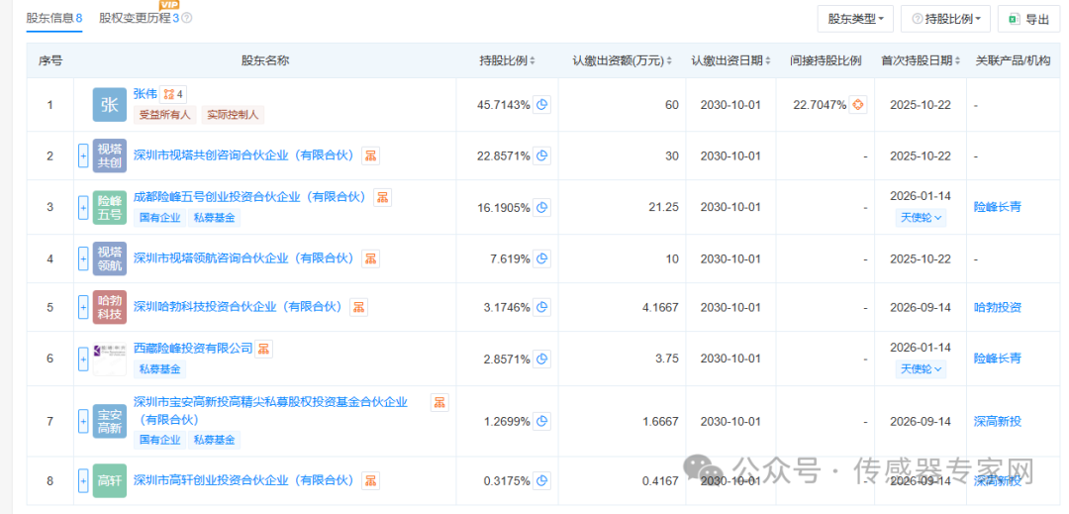Open pie chart icon for 张伟 45.7143%
This screenshot has width=1069, height=514.
click(x=542, y=105)
